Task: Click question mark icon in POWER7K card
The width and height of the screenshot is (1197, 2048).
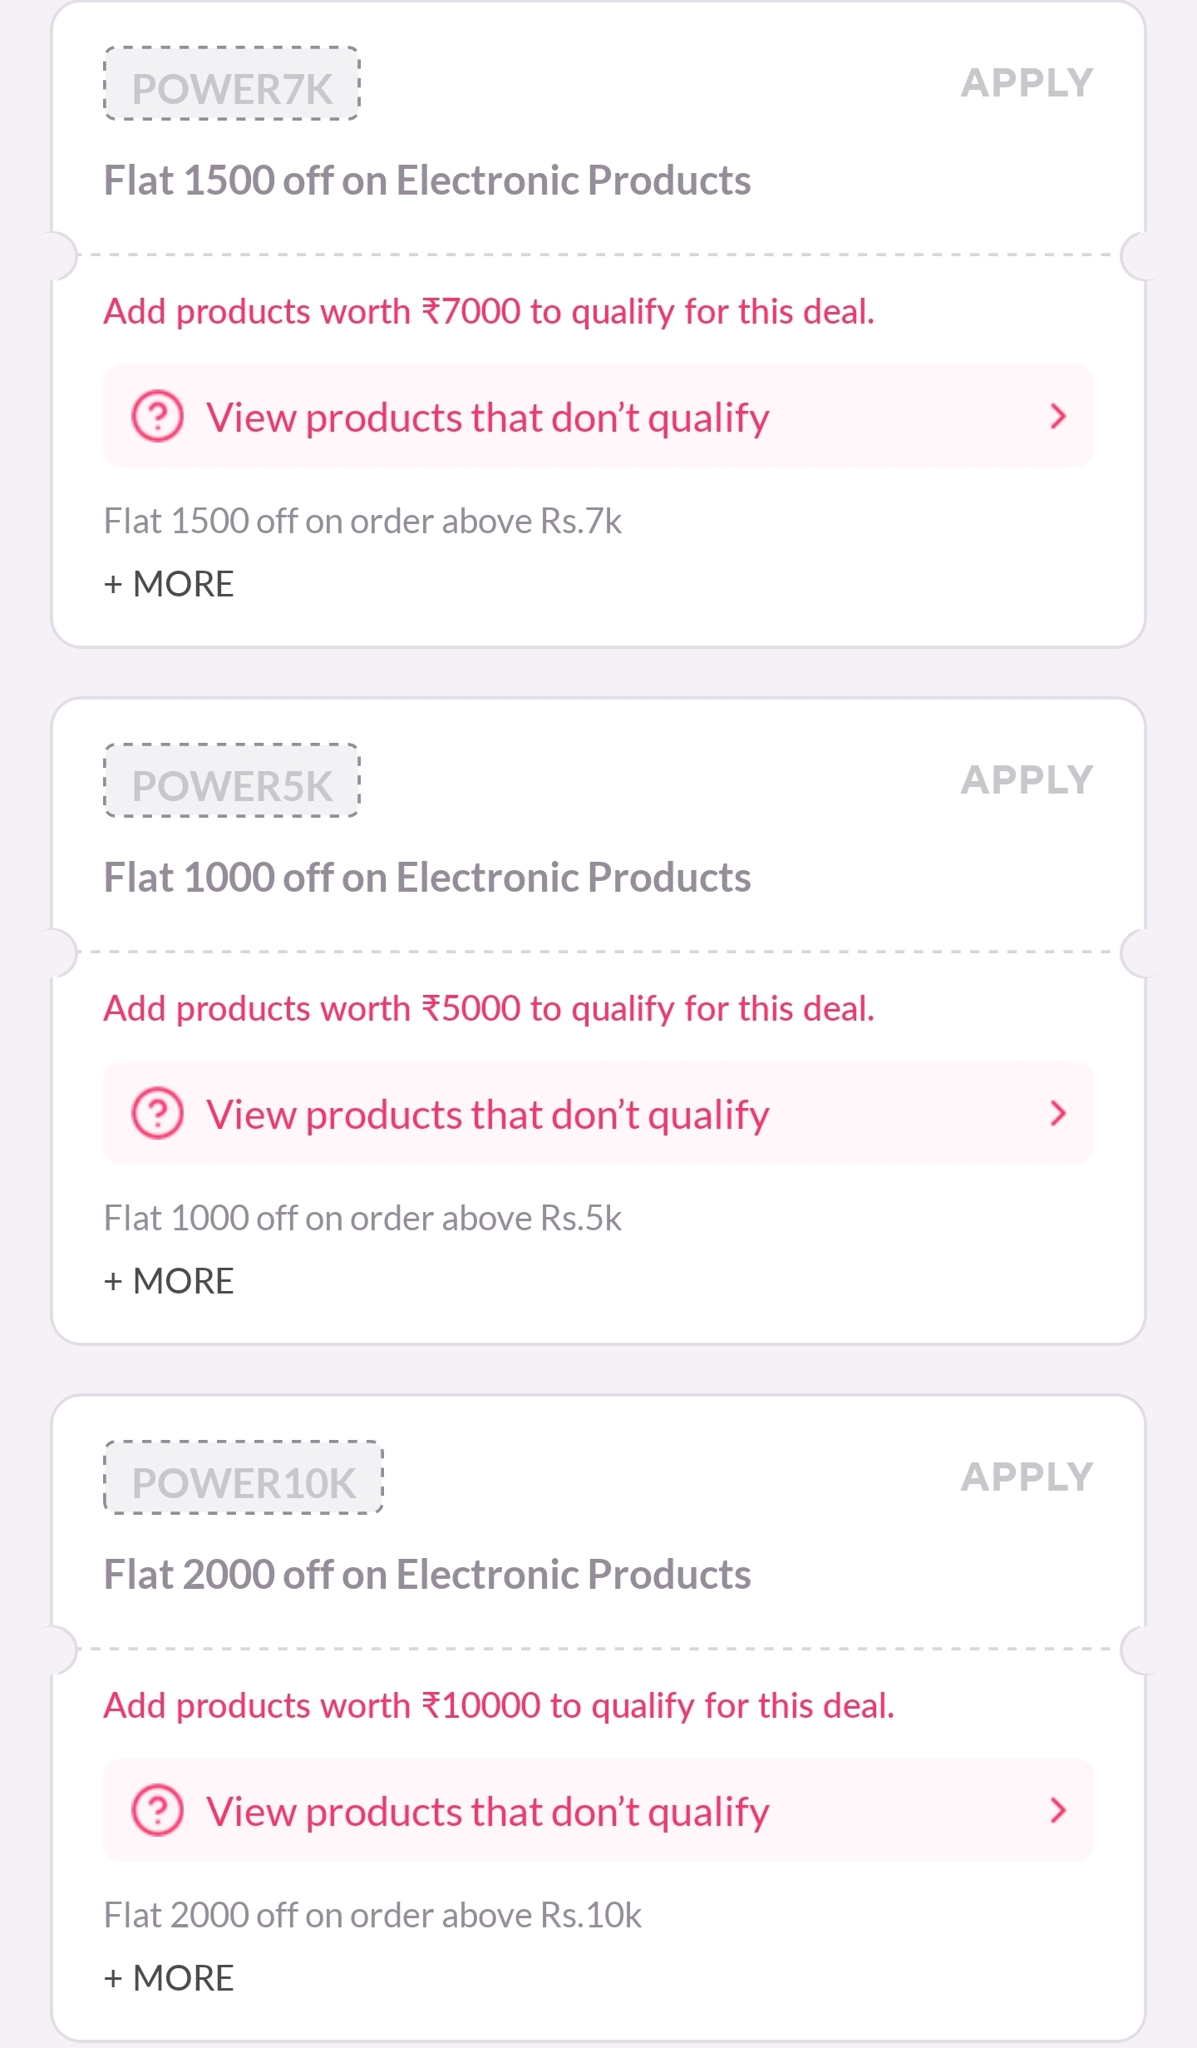Action: (157, 416)
